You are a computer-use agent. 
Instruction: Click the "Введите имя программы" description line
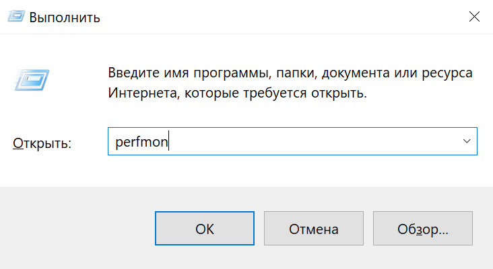pos(290,73)
